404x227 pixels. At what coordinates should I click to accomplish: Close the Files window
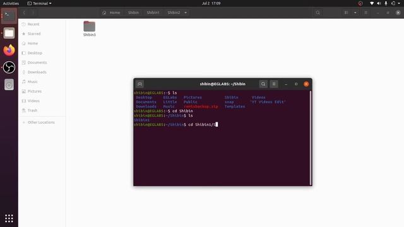[398, 13]
